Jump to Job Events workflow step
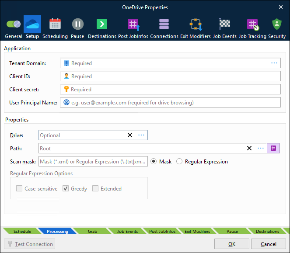This screenshot has height=253, width=290. point(127,231)
